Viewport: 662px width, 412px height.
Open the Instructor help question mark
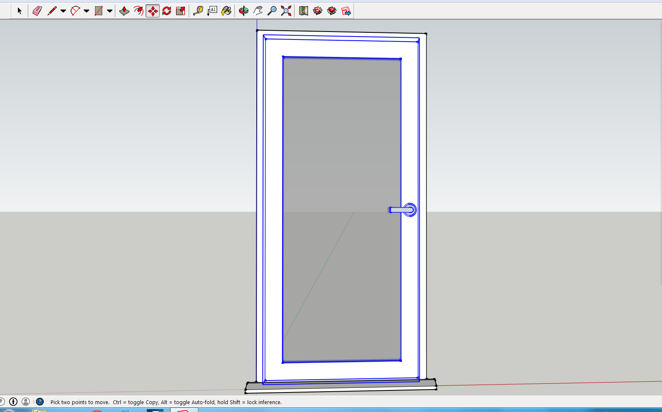[40, 402]
